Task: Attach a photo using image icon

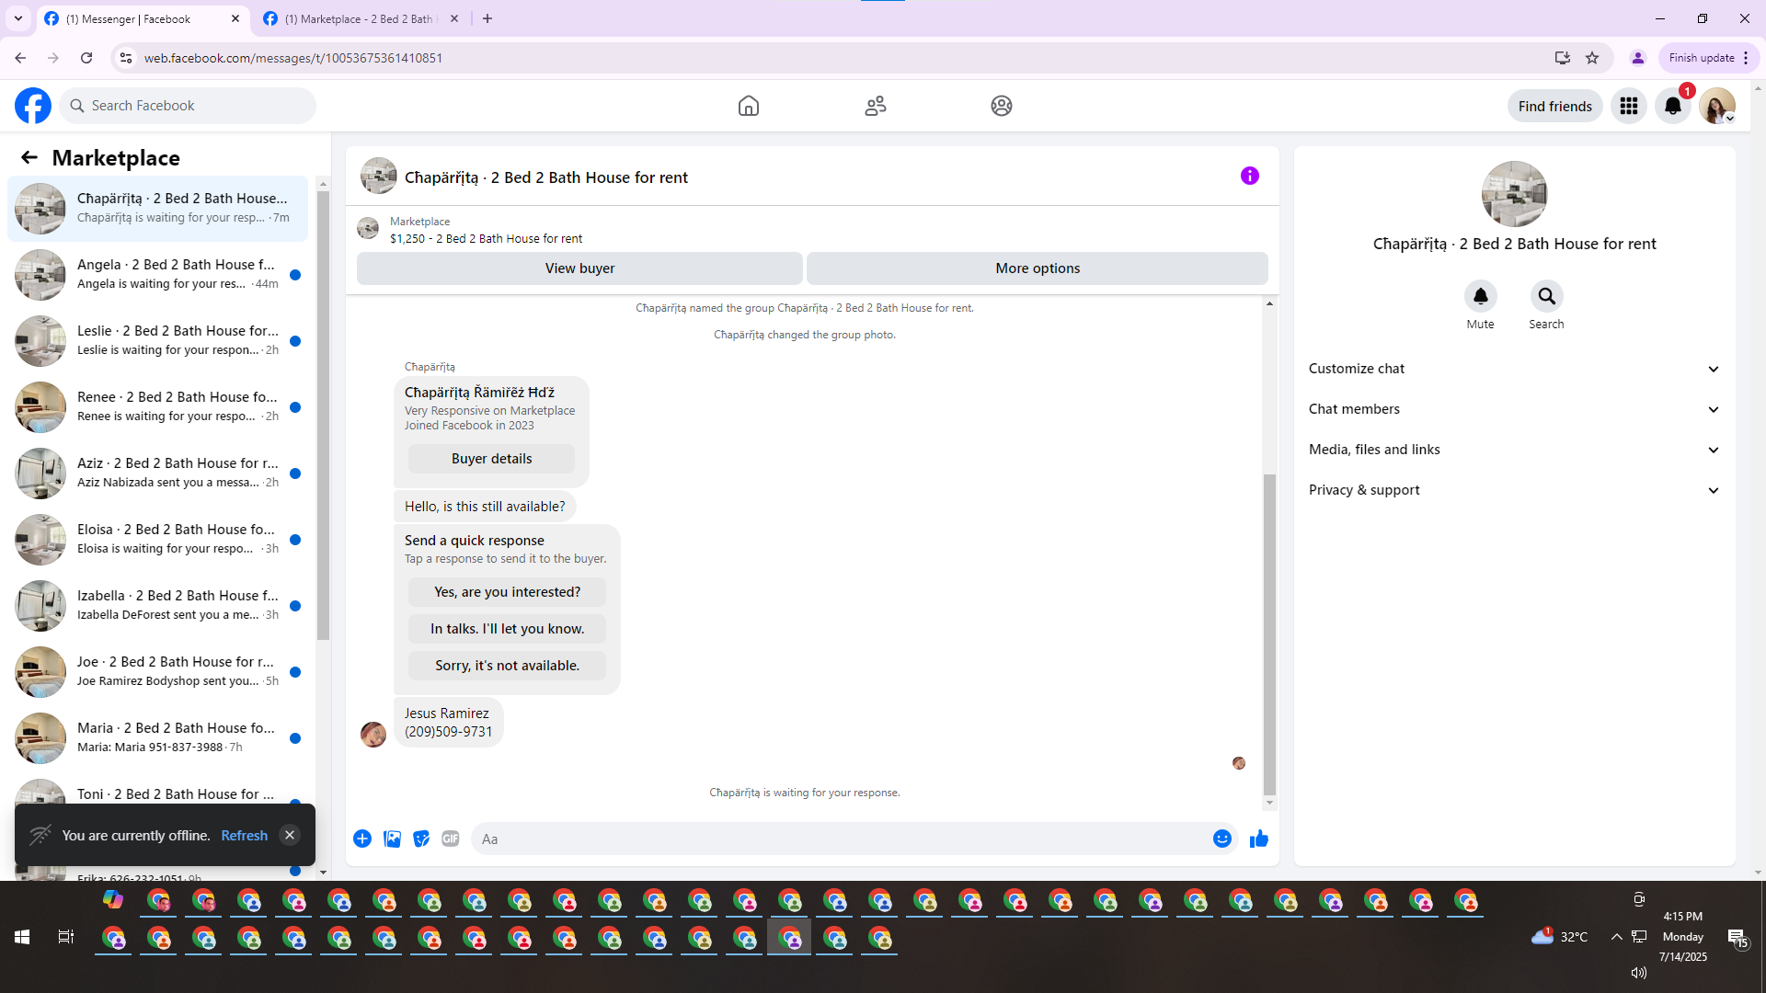Action: [x=392, y=839]
